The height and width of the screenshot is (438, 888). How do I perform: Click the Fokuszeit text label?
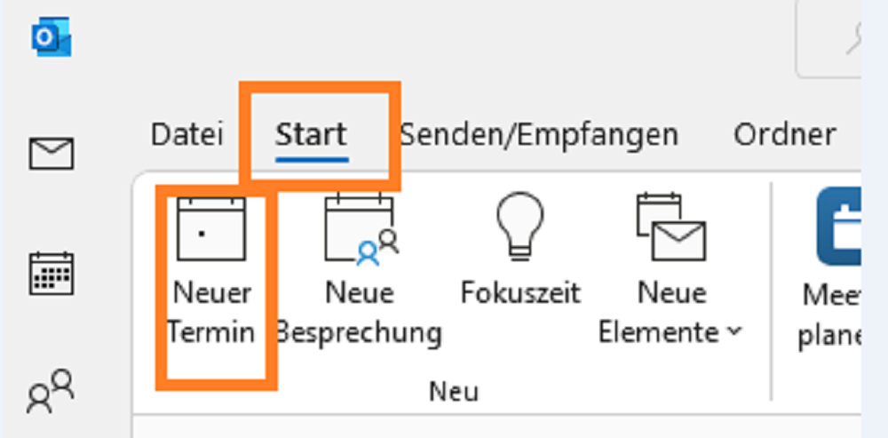pos(519,293)
